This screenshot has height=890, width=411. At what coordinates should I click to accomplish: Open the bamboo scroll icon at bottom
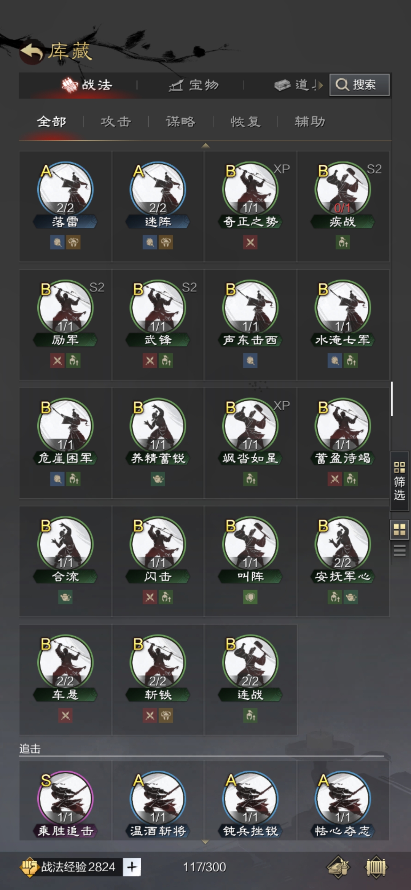(x=376, y=867)
